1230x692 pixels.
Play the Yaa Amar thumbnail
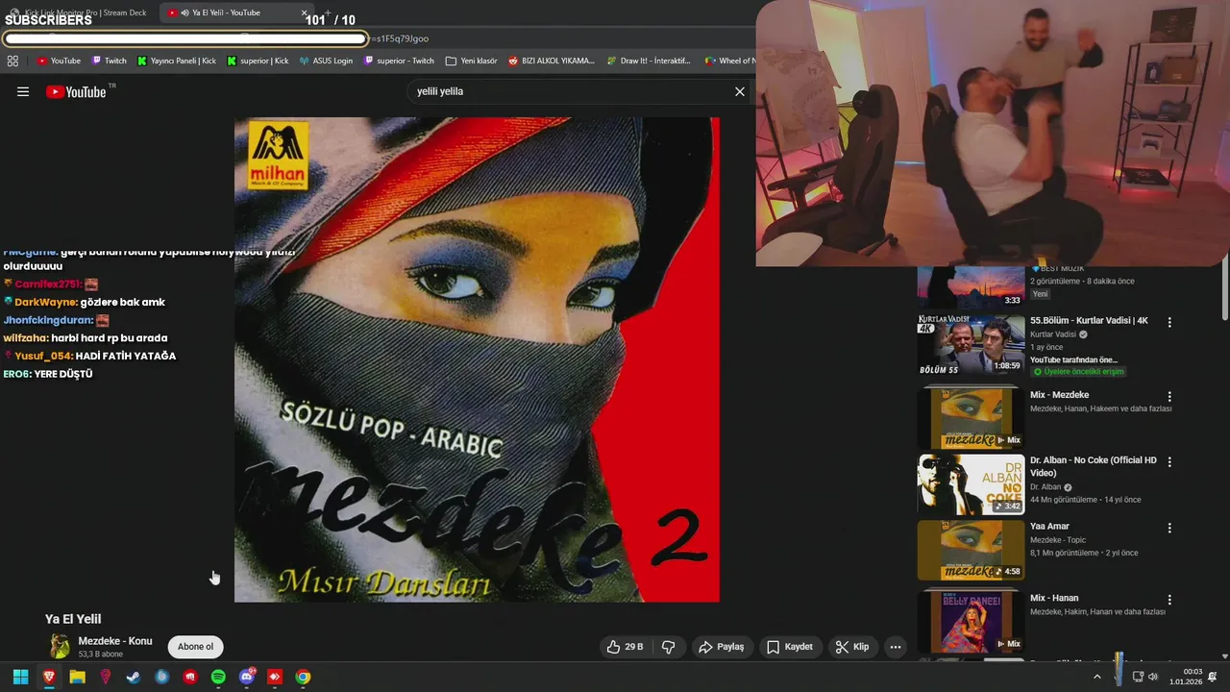point(971,551)
